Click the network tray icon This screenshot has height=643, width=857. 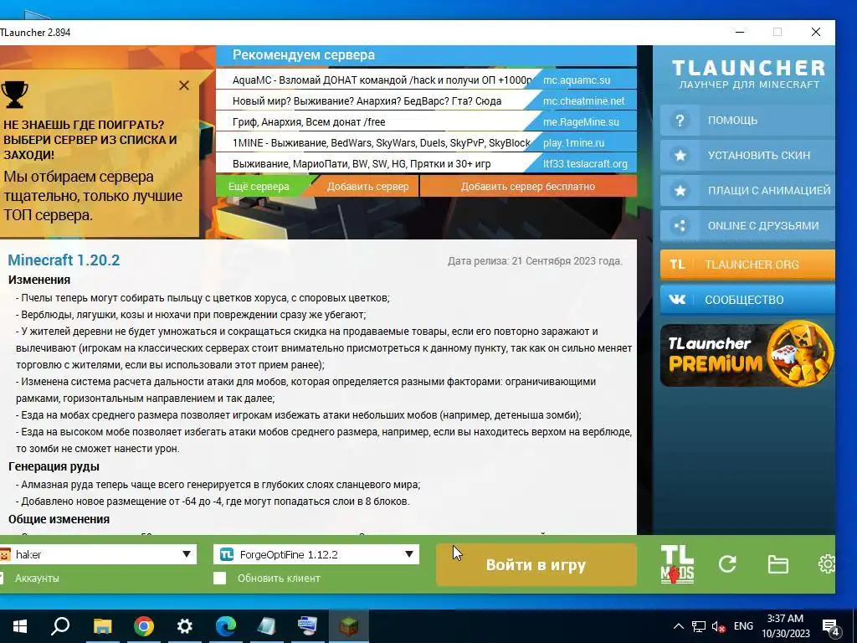coord(699,626)
